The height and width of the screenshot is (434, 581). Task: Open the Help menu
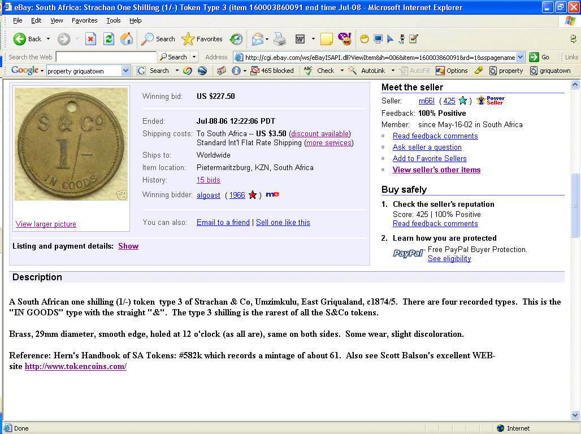pos(135,20)
